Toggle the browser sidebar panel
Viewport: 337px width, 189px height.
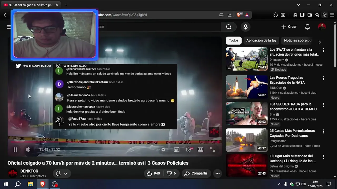pyautogui.click(x=302, y=15)
